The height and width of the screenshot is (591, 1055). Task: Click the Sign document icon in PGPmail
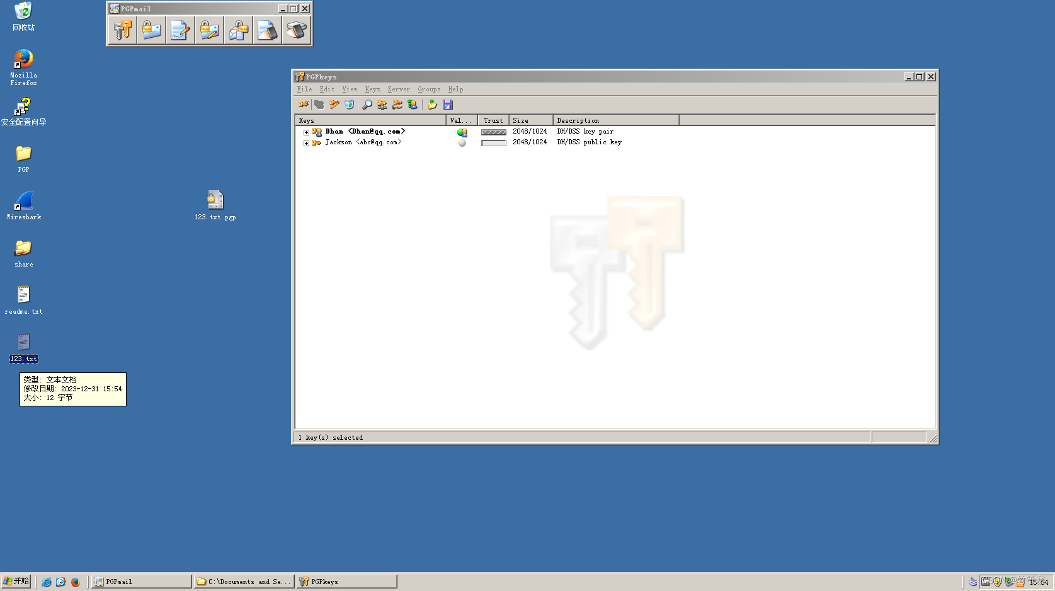click(x=181, y=30)
